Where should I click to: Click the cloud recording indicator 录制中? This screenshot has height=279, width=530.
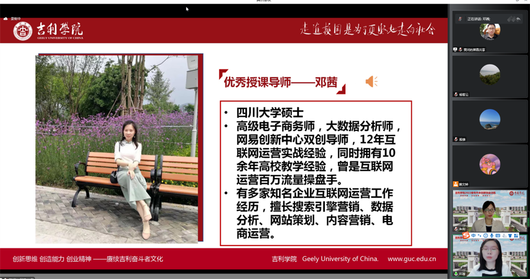[x=12, y=19]
